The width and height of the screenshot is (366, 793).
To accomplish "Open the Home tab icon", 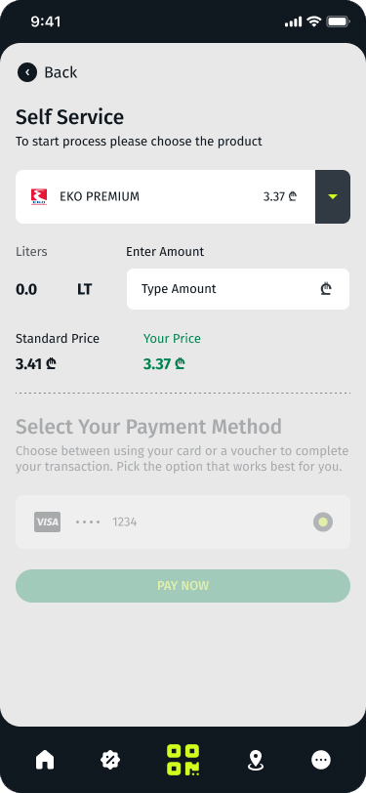I will pyautogui.click(x=45, y=759).
